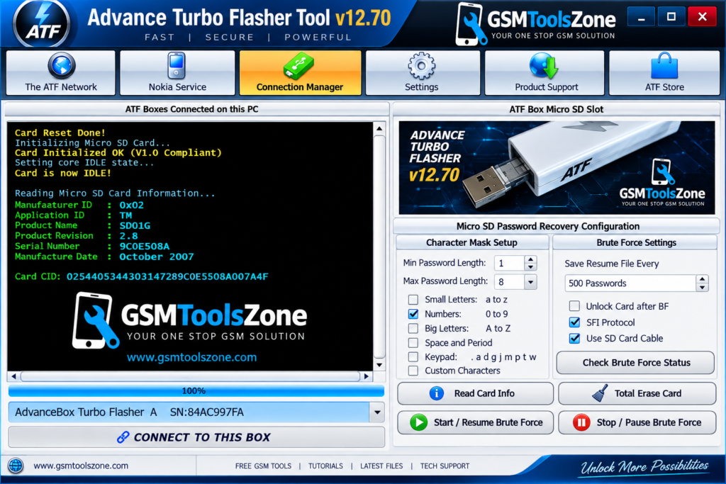Enable Unlock Card after BF checkbox
The height and width of the screenshot is (484, 726).
[x=574, y=306]
